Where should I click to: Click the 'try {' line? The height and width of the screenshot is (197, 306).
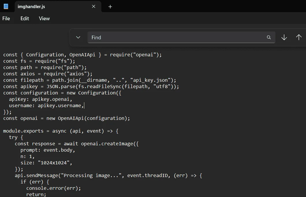tap(16, 137)
